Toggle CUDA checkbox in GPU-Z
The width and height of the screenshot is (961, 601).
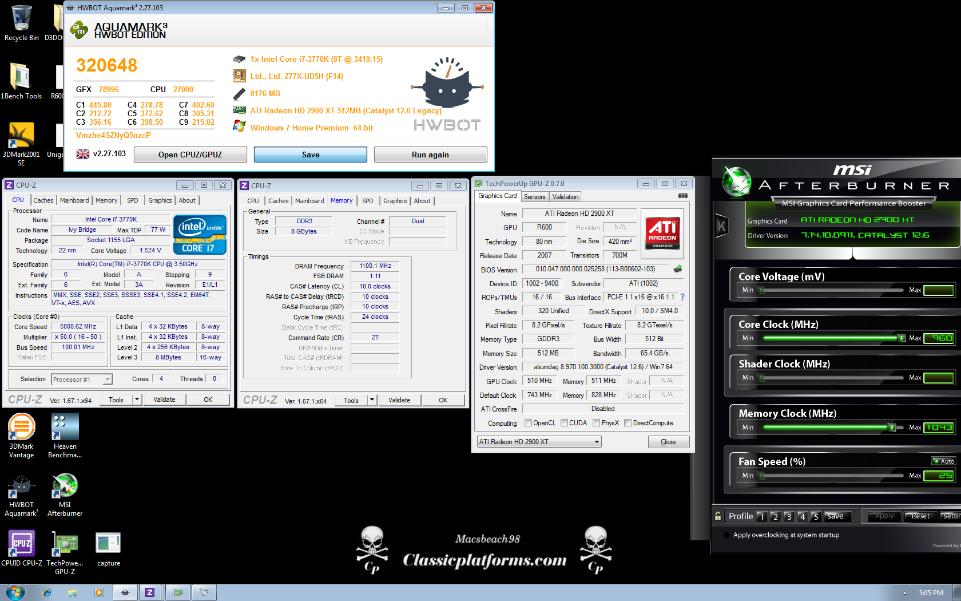click(x=564, y=423)
